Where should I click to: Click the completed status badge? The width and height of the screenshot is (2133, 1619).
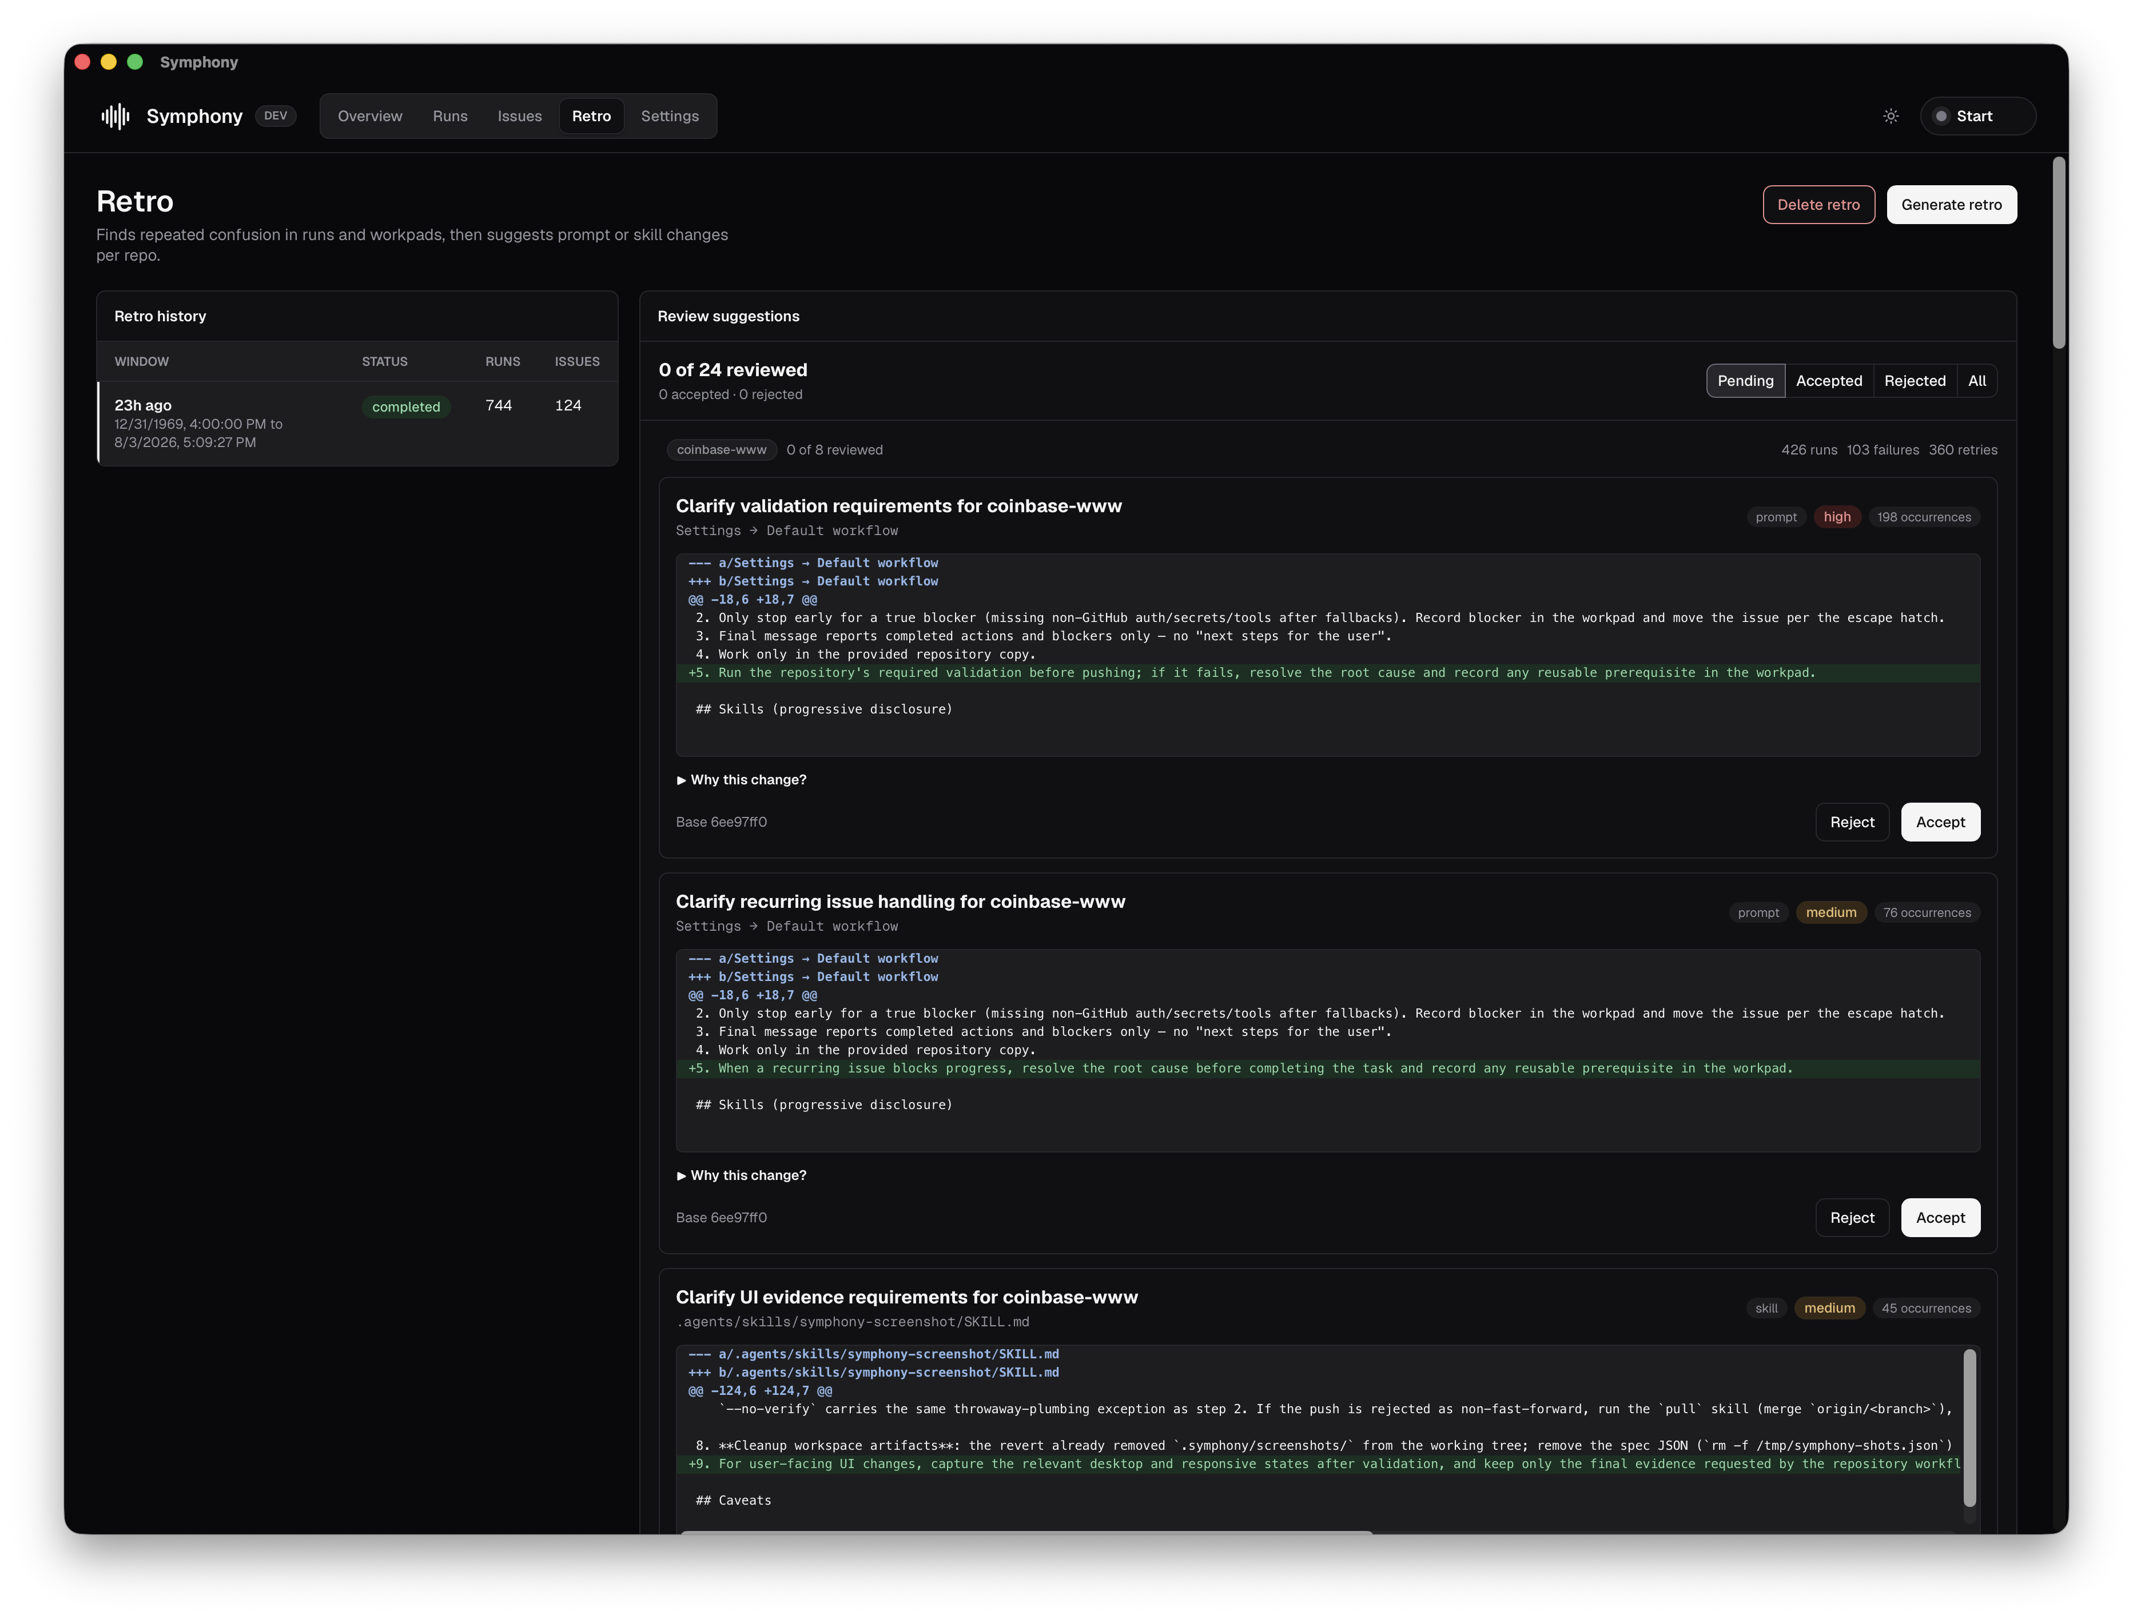tap(406, 407)
